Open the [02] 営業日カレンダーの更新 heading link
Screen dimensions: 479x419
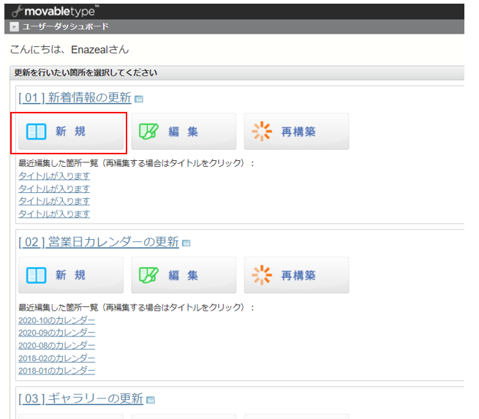pyautogui.click(x=99, y=242)
